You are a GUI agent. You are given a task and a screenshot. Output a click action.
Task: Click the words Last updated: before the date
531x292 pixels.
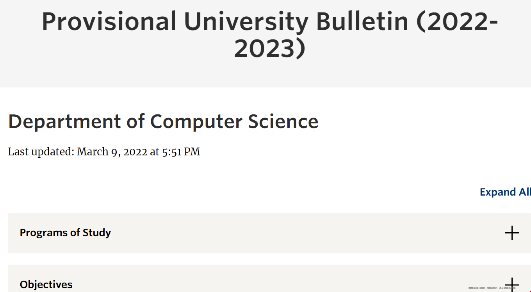[41, 152]
